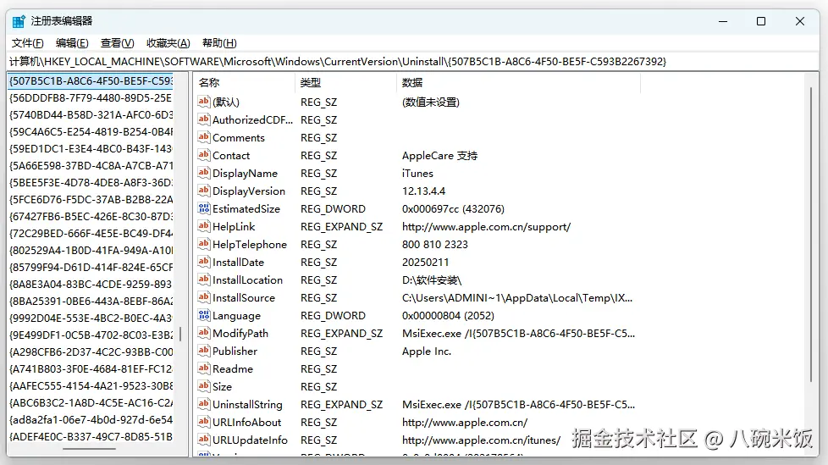Click the string icon beside HelpTelephone
The height and width of the screenshot is (465, 828).
pos(204,244)
